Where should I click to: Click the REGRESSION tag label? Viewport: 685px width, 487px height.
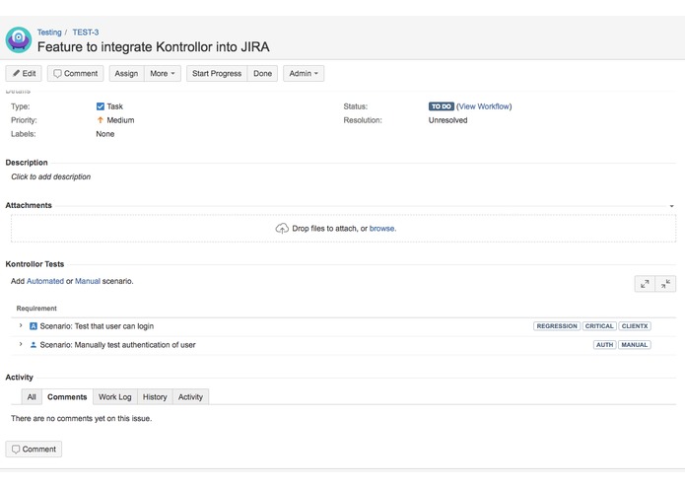[557, 326]
